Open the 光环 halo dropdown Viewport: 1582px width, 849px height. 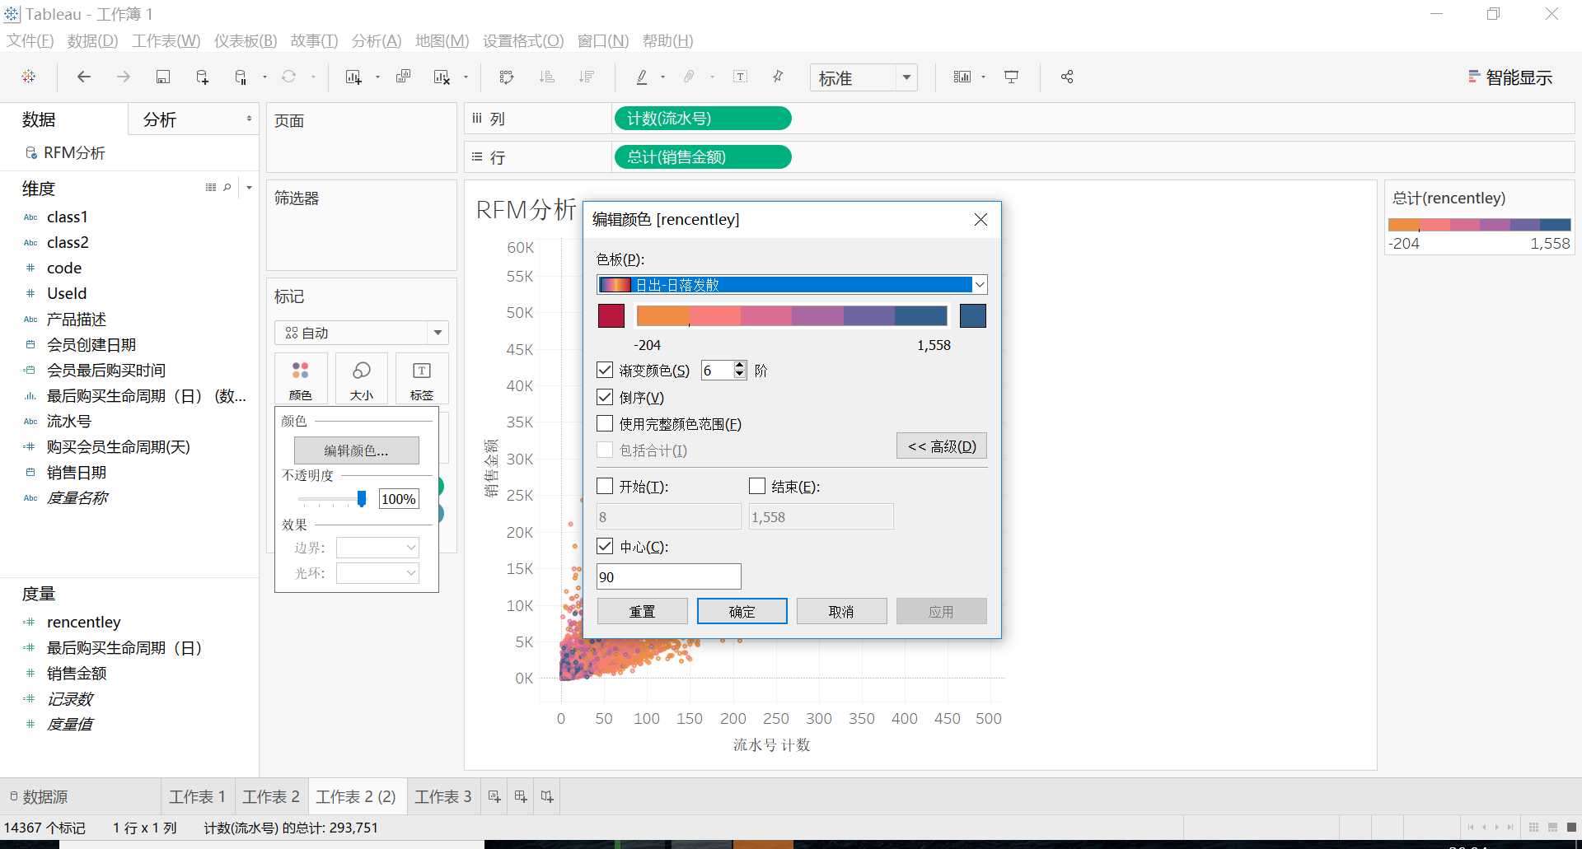(x=377, y=573)
